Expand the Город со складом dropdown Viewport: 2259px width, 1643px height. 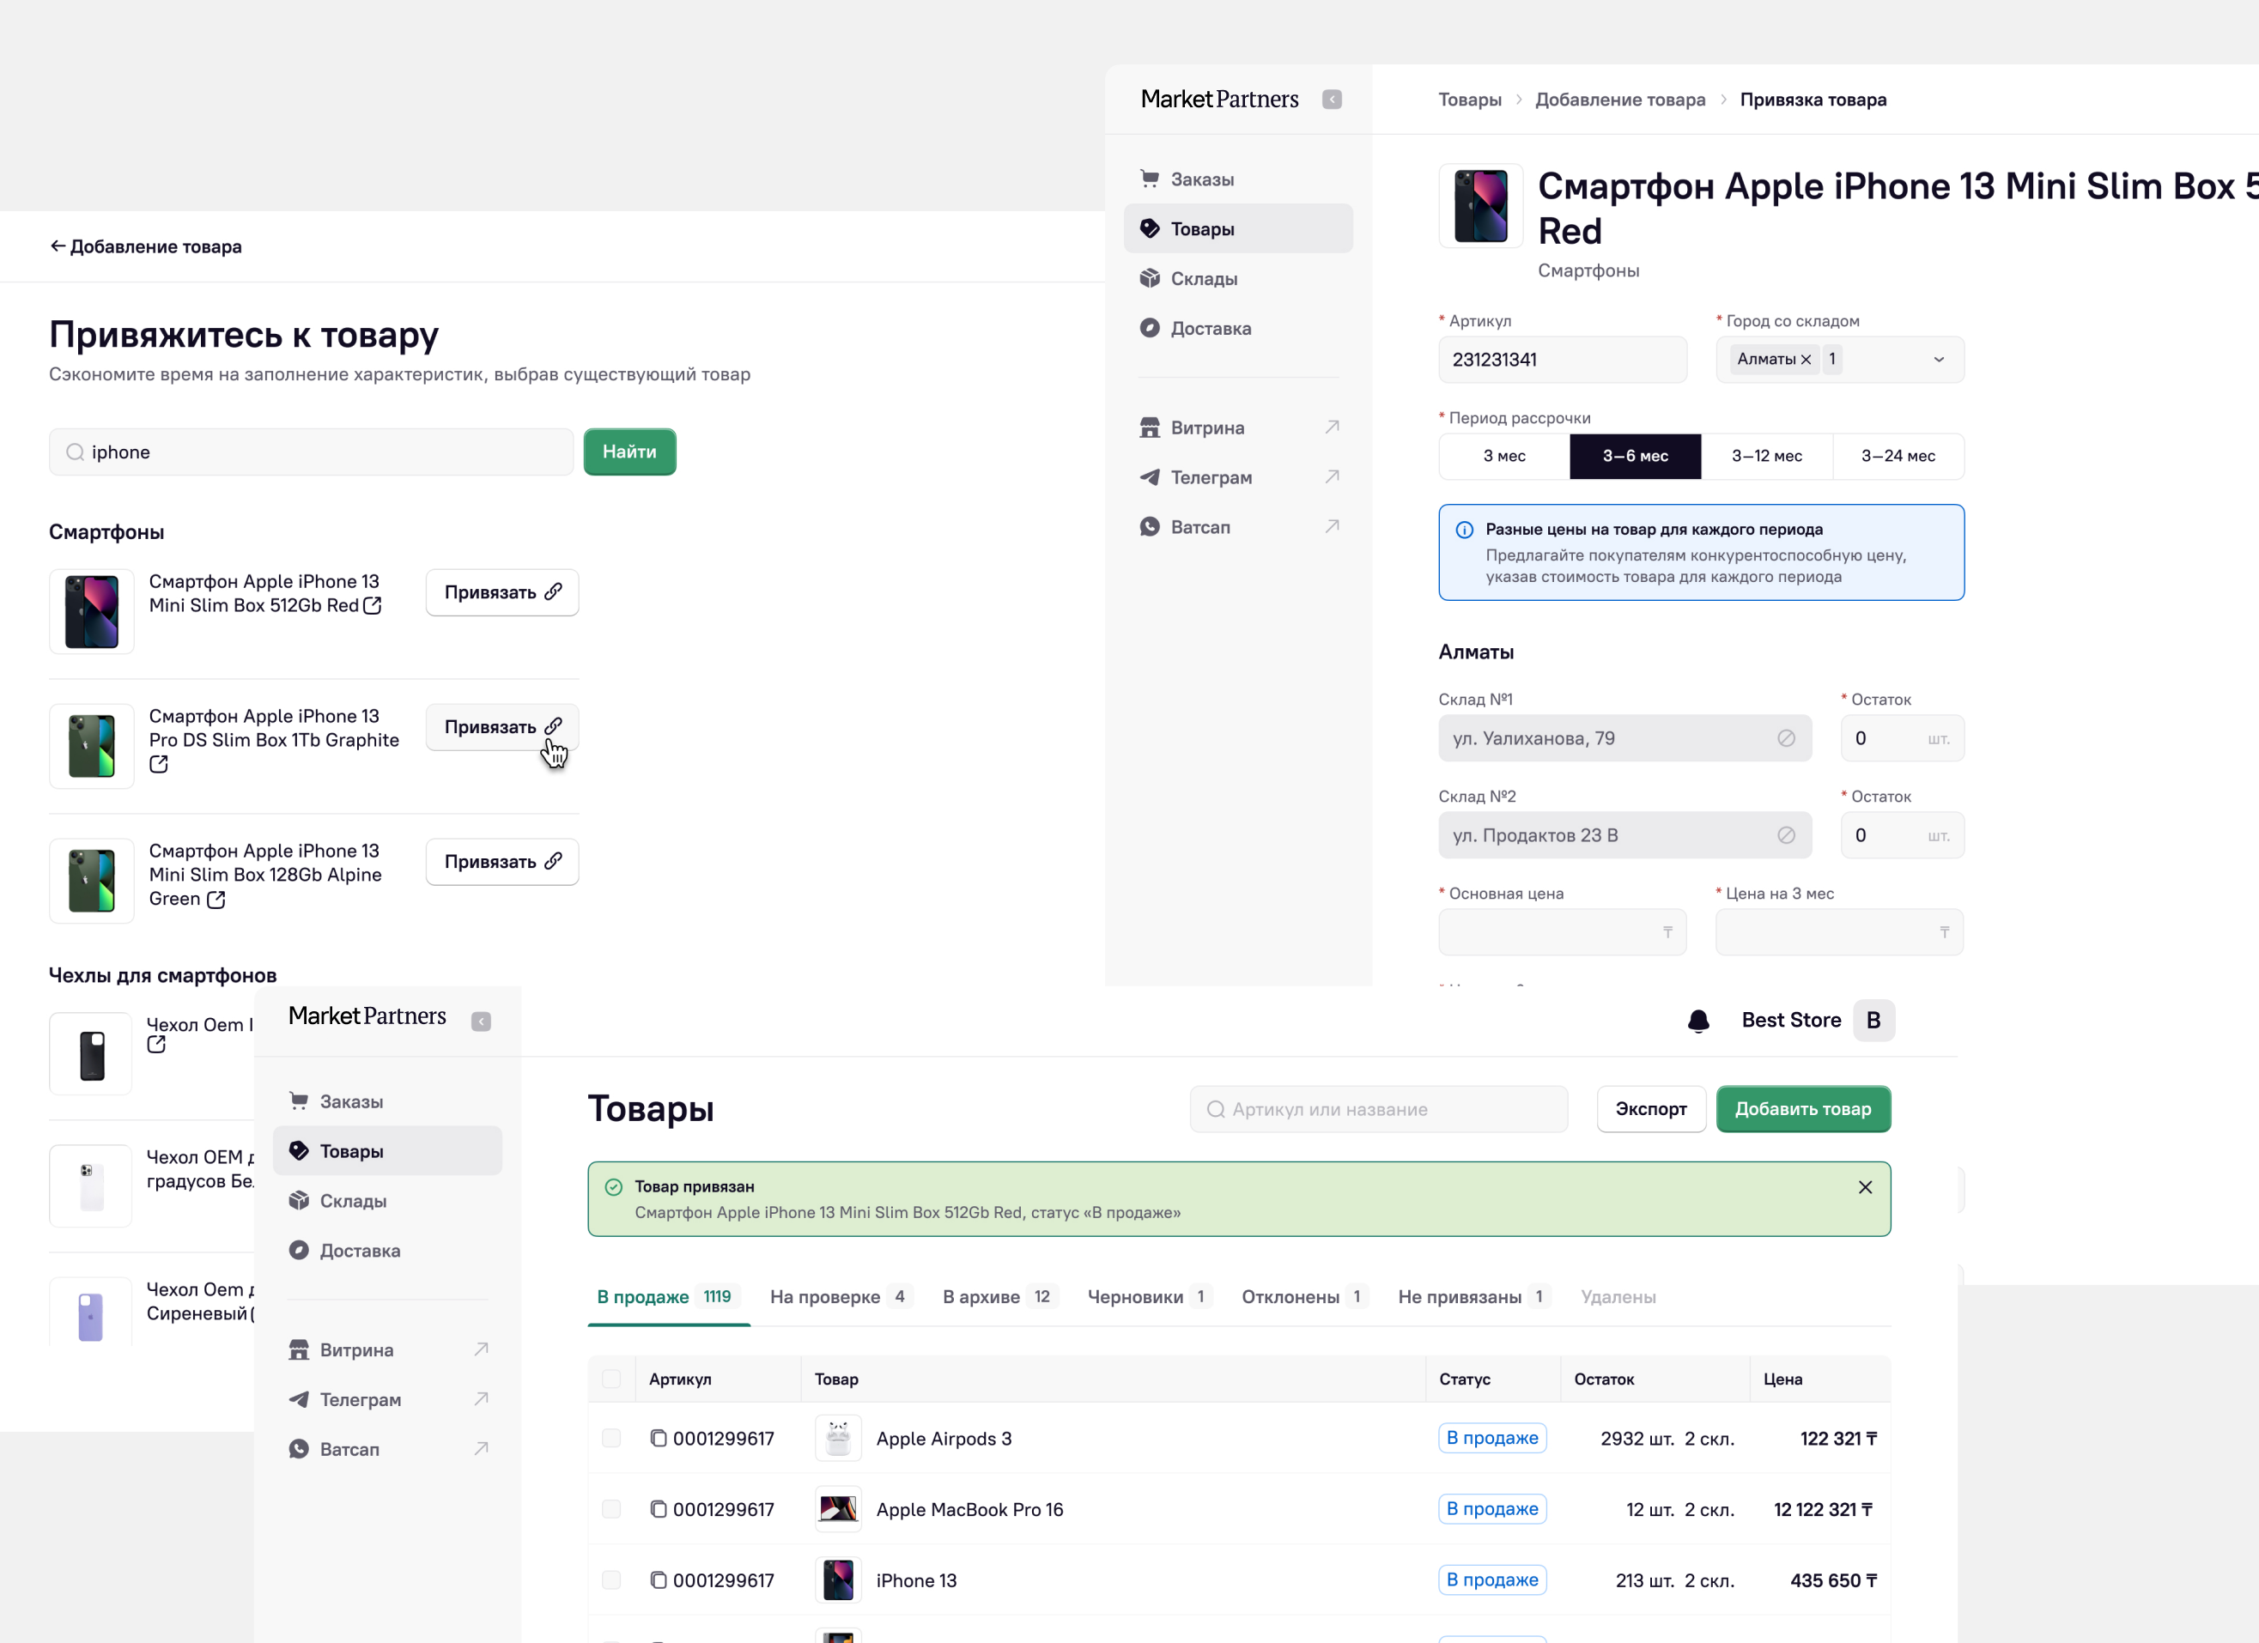point(1938,360)
